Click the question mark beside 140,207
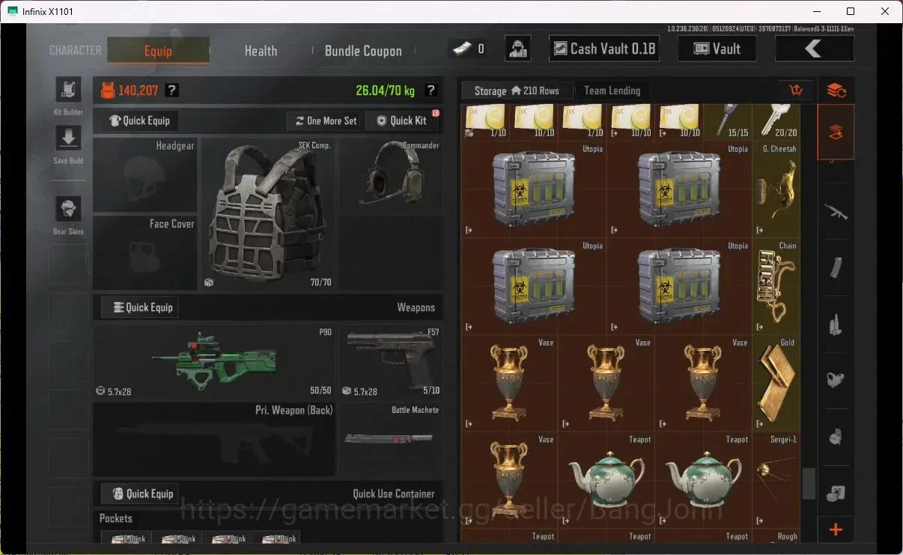 tap(172, 91)
